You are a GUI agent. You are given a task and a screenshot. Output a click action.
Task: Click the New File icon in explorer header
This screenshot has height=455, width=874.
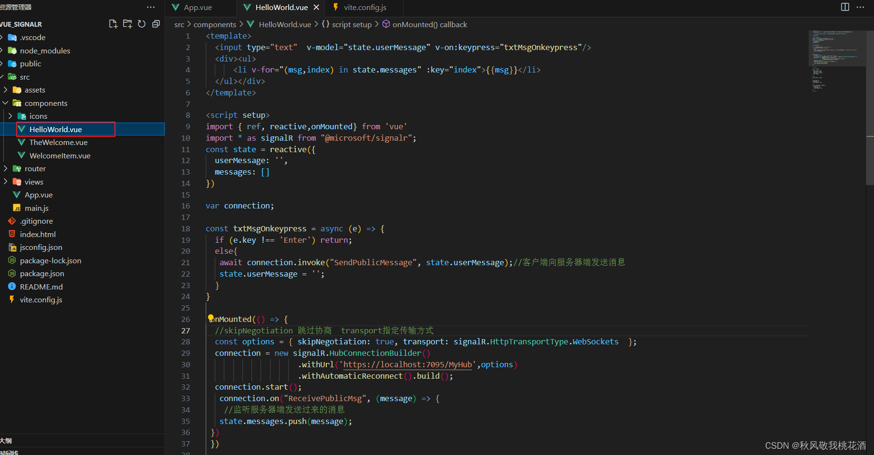click(x=113, y=24)
